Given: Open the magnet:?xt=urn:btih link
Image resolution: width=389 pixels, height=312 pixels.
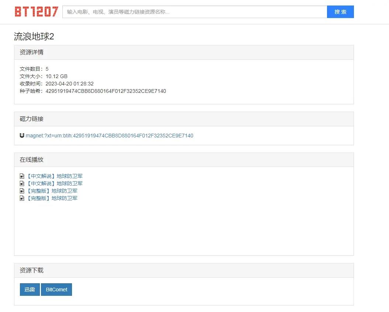Looking at the screenshot, I should pos(109,136).
